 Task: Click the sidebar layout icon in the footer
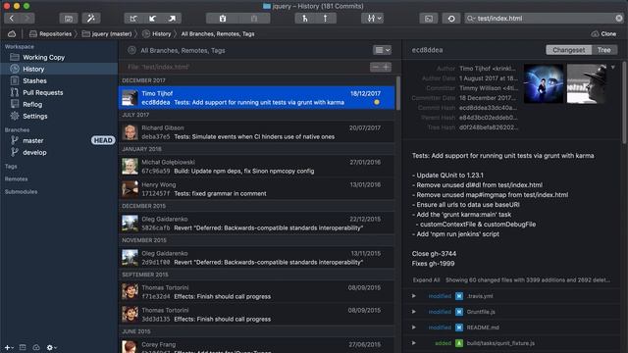click(23, 347)
